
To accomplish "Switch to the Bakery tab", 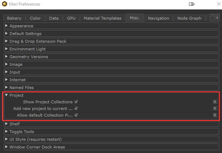I will point(14,18).
